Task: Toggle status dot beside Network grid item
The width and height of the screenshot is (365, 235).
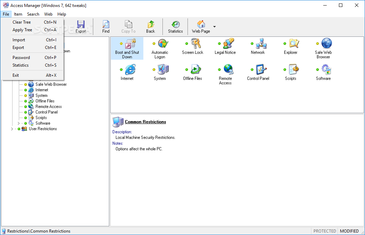Action: coord(252,44)
